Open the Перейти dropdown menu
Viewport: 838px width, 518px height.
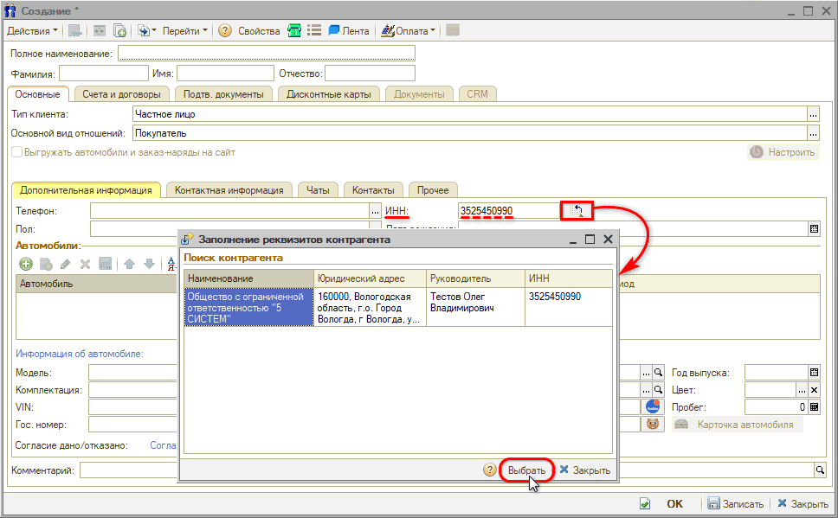pyautogui.click(x=184, y=30)
